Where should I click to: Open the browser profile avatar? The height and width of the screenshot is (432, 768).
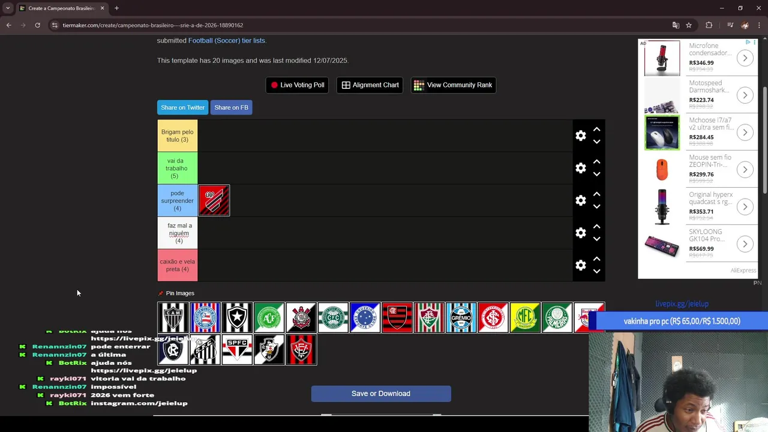pyautogui.click(x=745, y=25)
